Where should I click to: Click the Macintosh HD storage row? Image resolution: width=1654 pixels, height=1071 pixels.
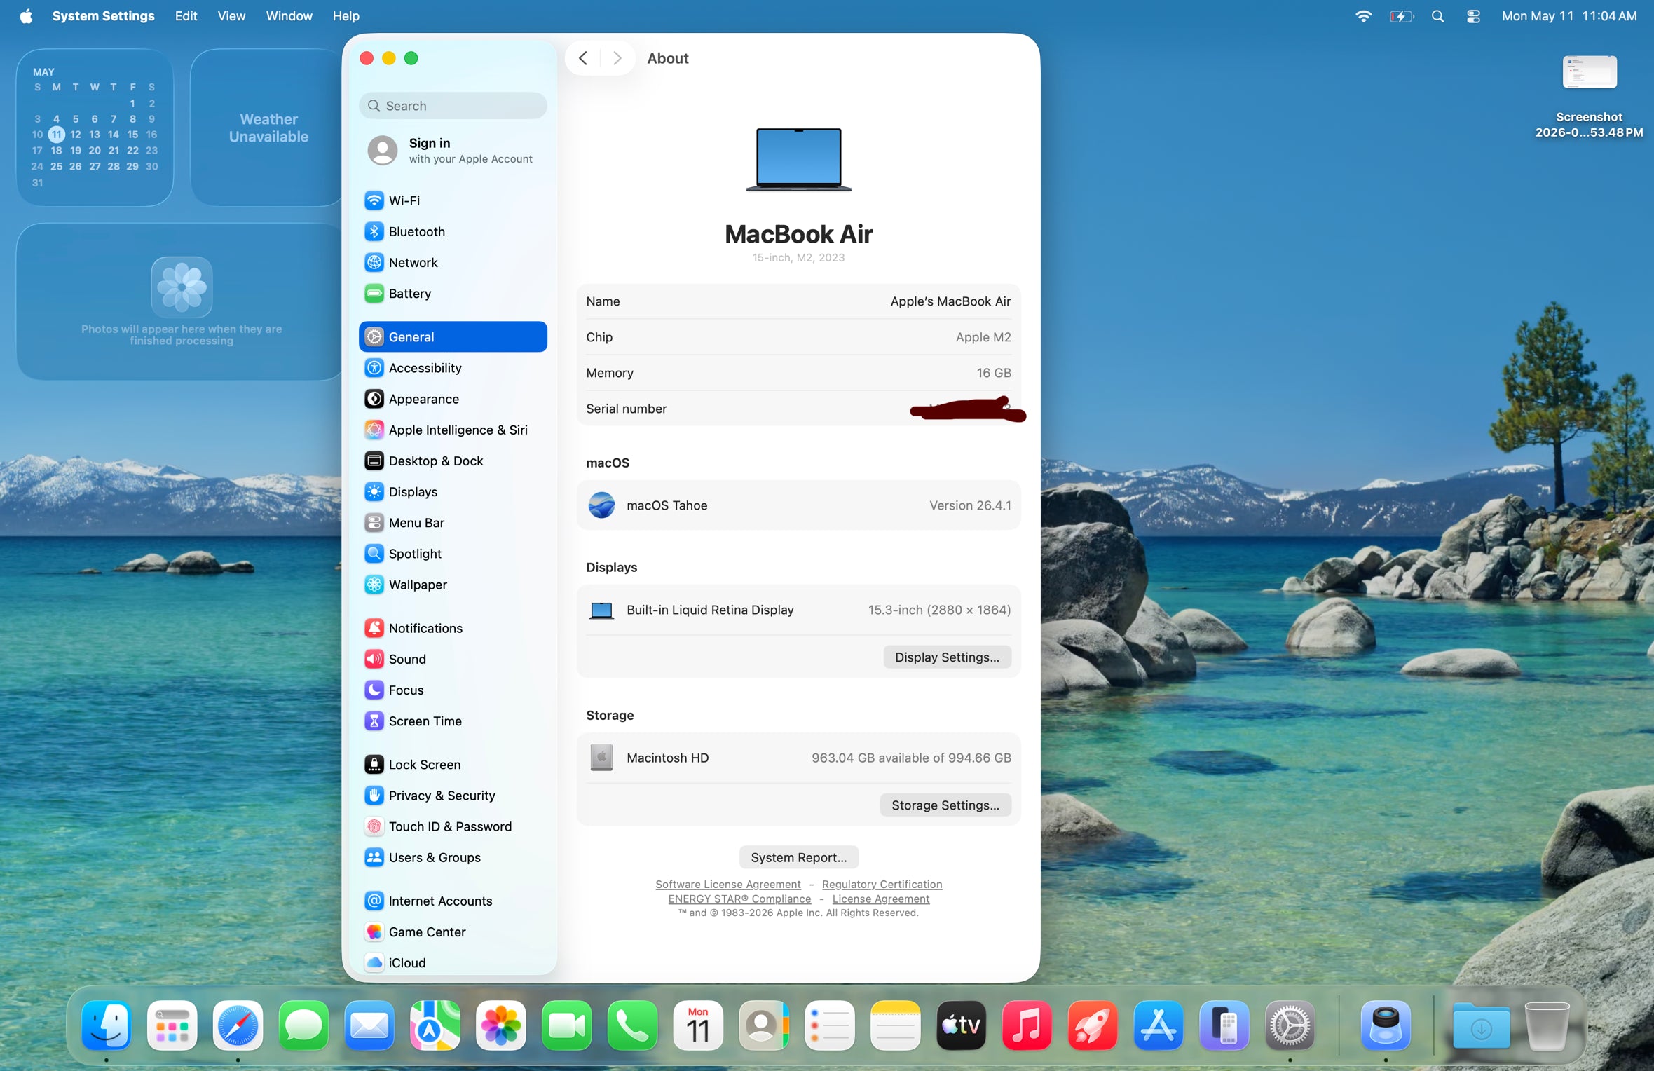pyautogui.click(x=798, y=758)
